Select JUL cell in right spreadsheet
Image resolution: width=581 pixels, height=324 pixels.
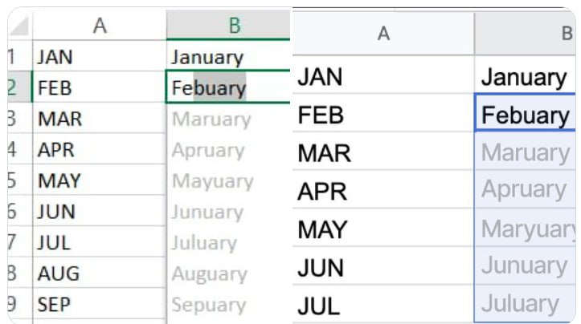(x=383, y=304)
